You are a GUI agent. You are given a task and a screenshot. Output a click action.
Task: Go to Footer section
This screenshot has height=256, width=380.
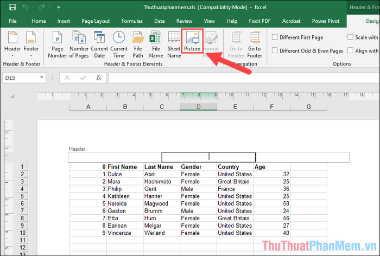(x=255, y=44)
